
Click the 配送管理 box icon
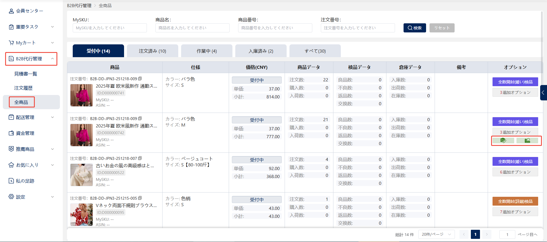(11, 117)
